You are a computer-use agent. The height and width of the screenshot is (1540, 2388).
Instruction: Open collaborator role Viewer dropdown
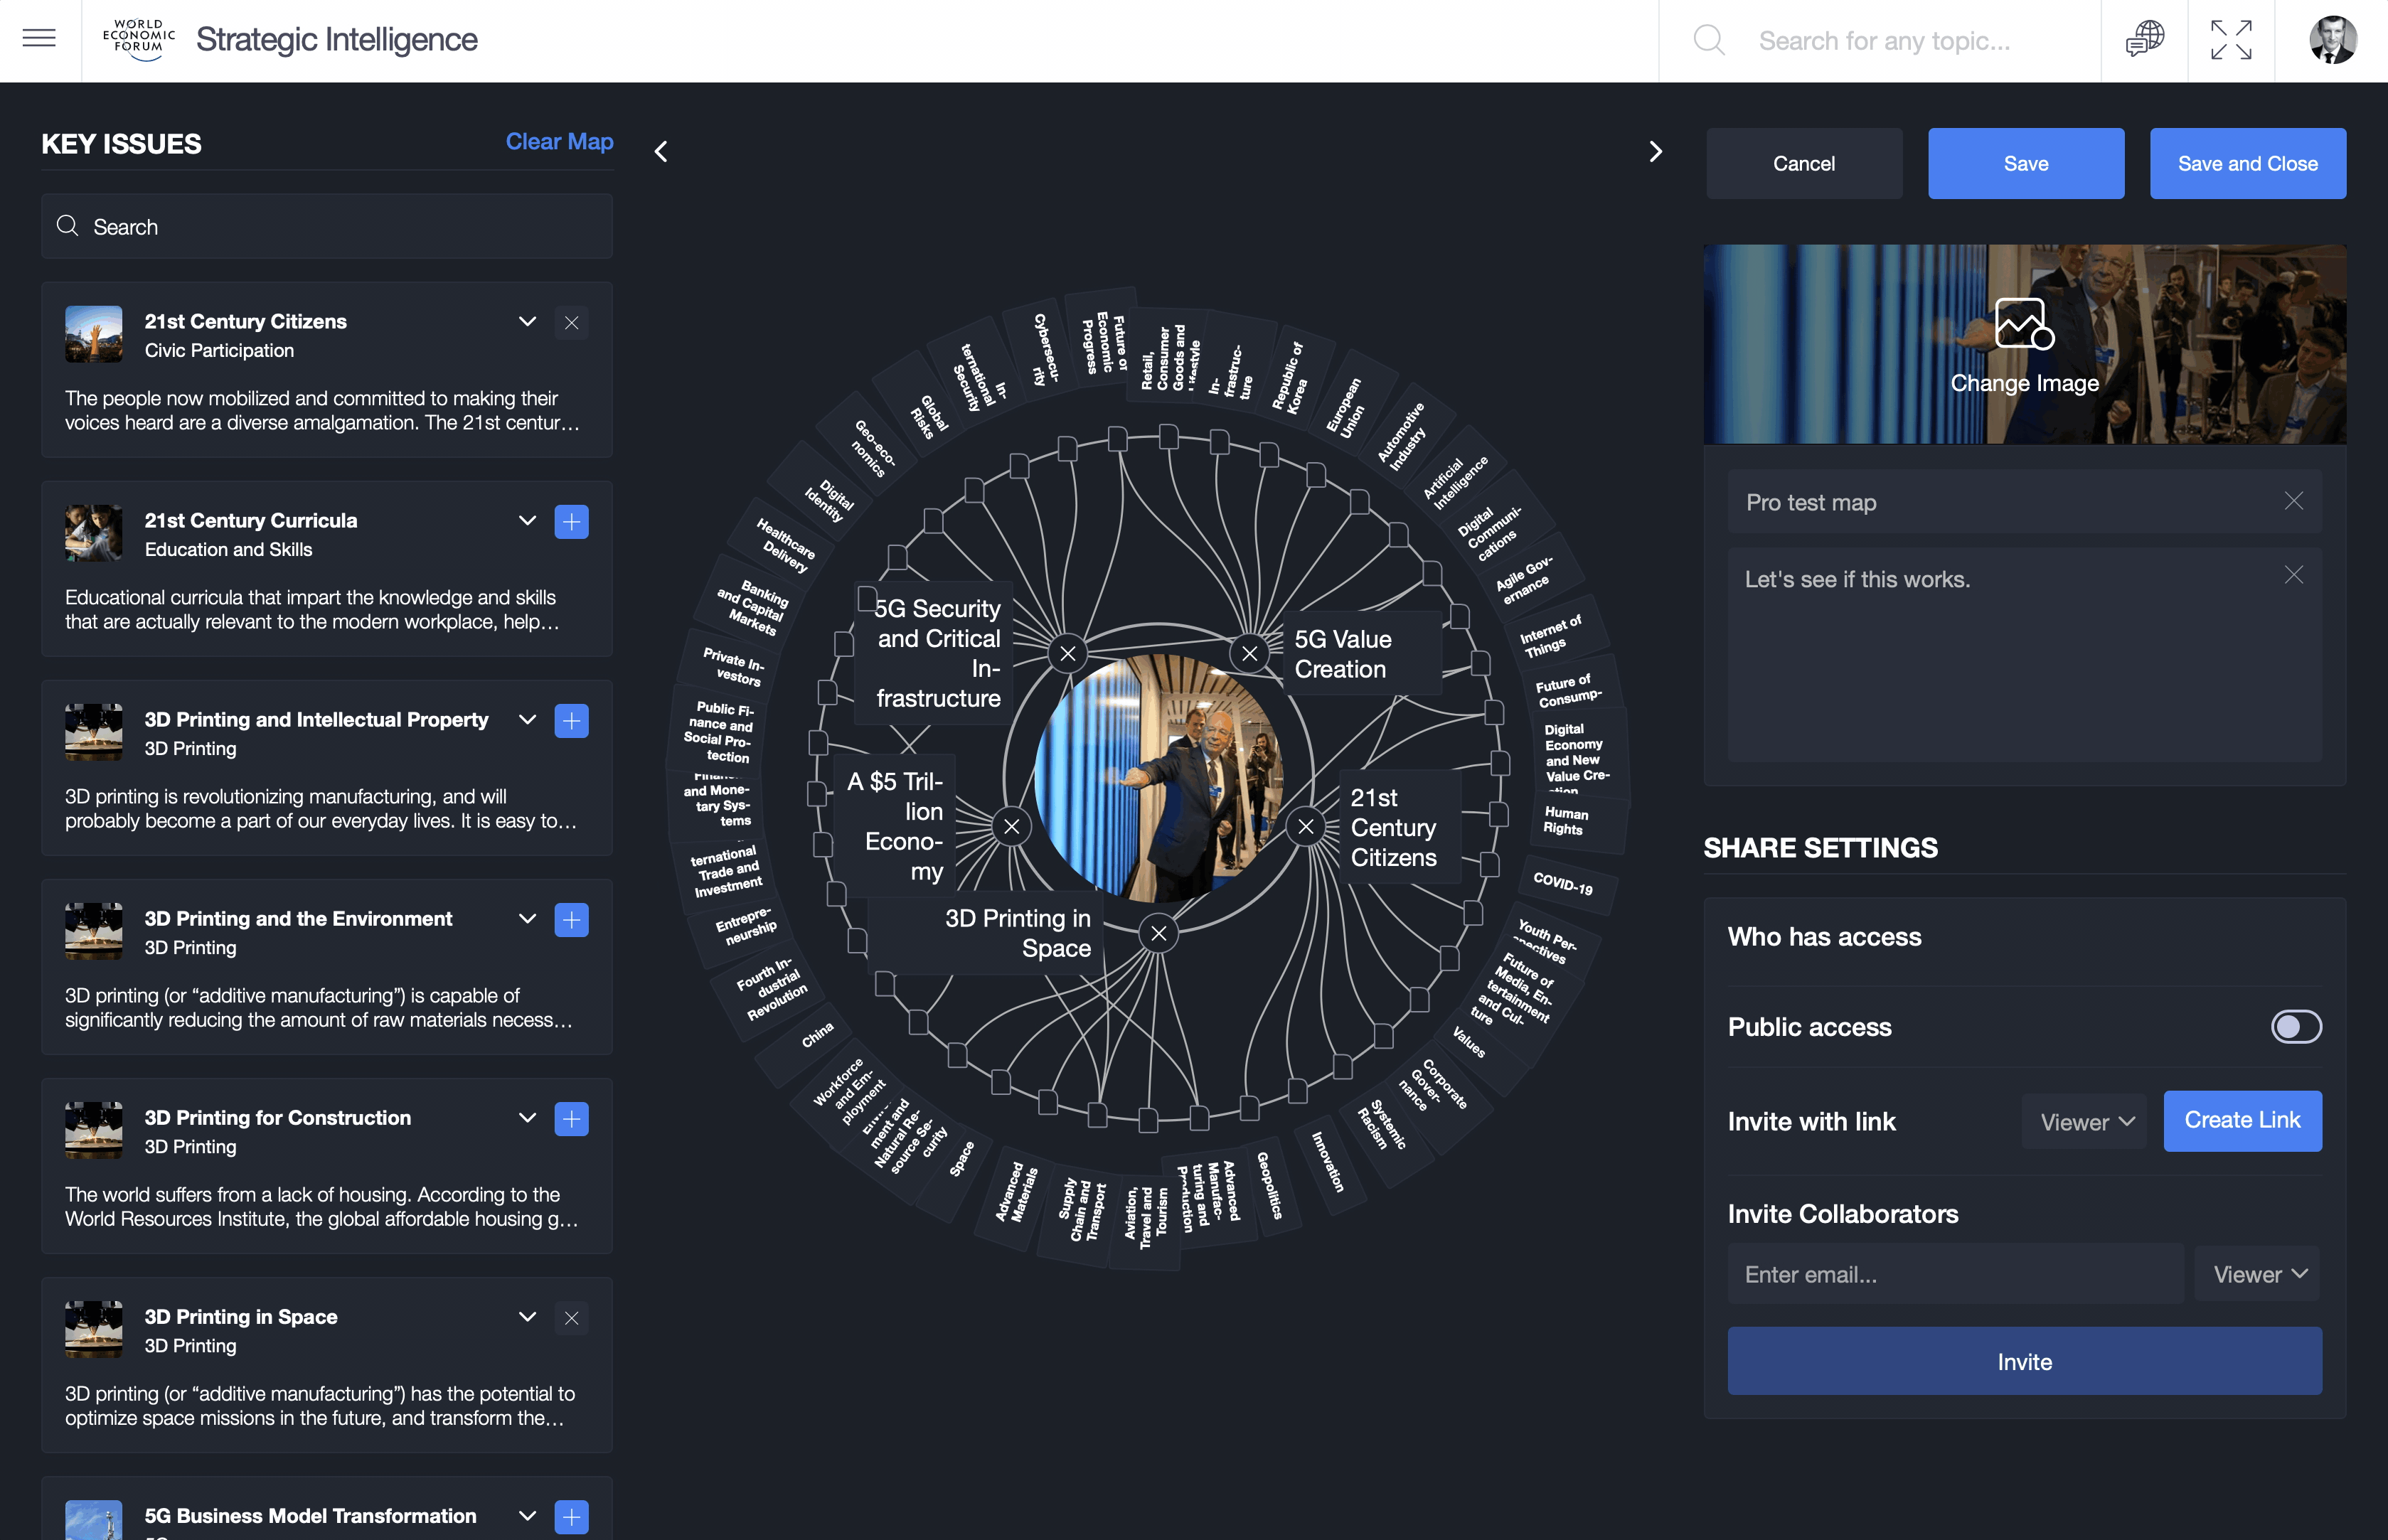[2258, 1274]
